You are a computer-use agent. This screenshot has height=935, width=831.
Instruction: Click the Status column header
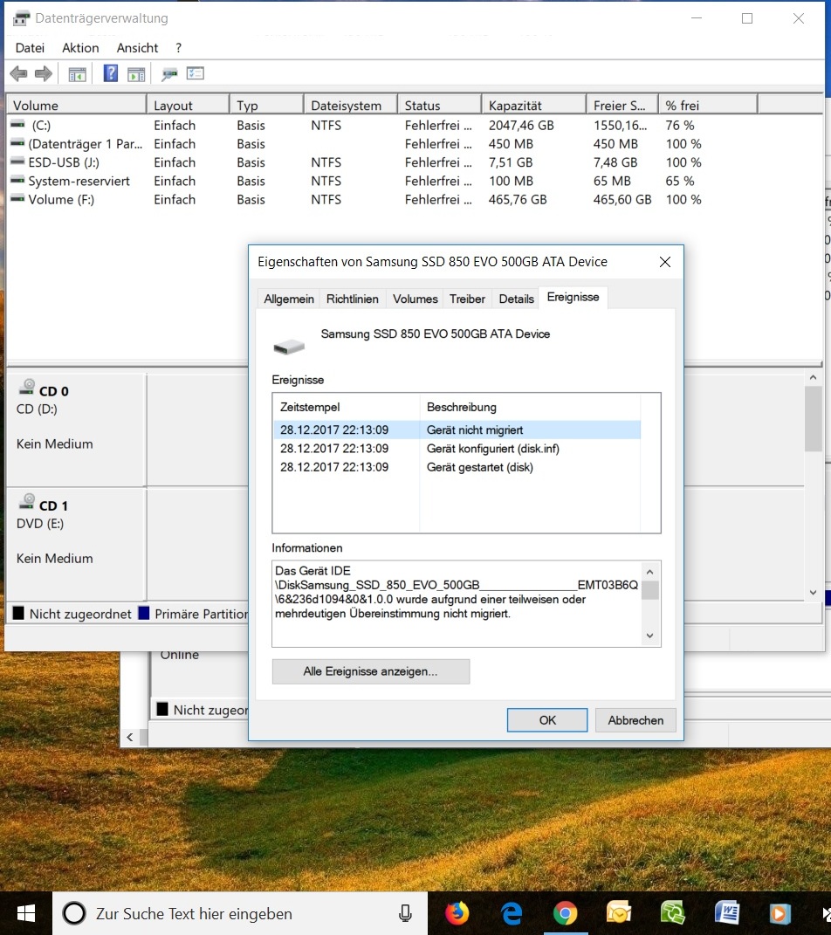pyautogui.click(x=439, y=106)
